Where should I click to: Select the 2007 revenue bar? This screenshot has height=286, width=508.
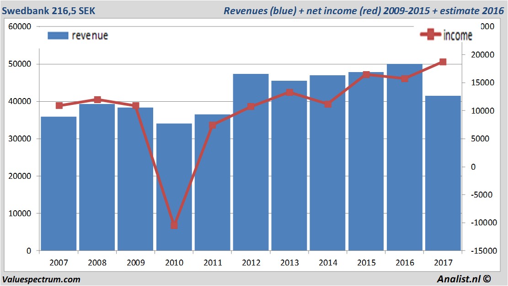59,183
